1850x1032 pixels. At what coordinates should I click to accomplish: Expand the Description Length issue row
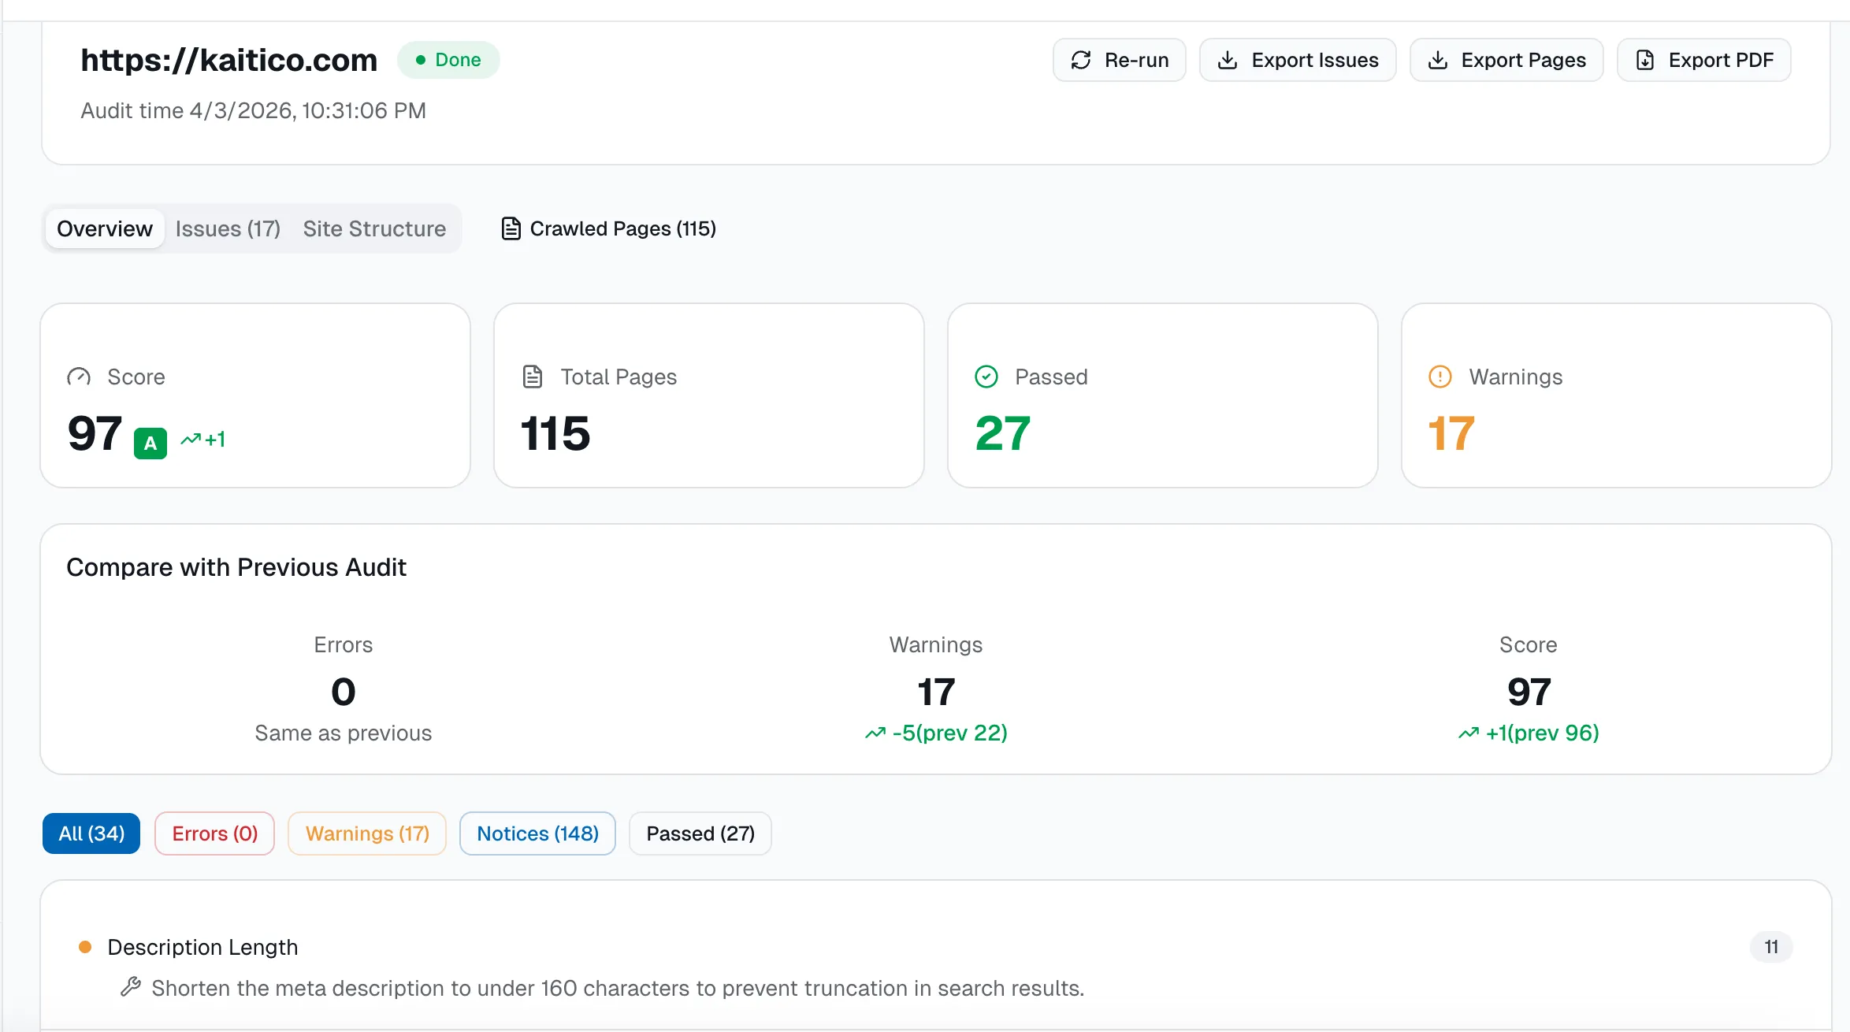[936, 967]
